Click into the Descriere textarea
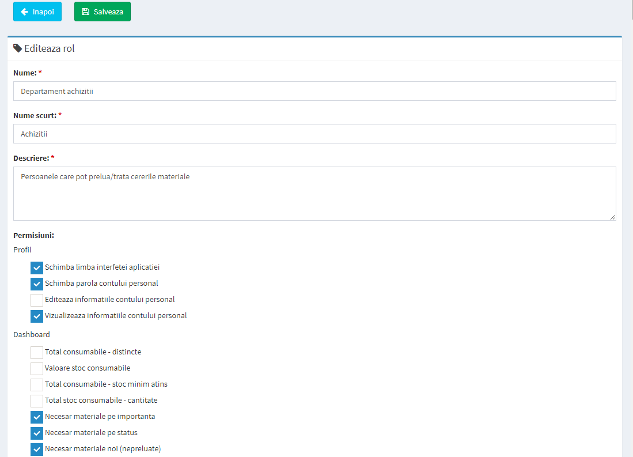This screenshot has width=633, height=457. click(314, 194)
